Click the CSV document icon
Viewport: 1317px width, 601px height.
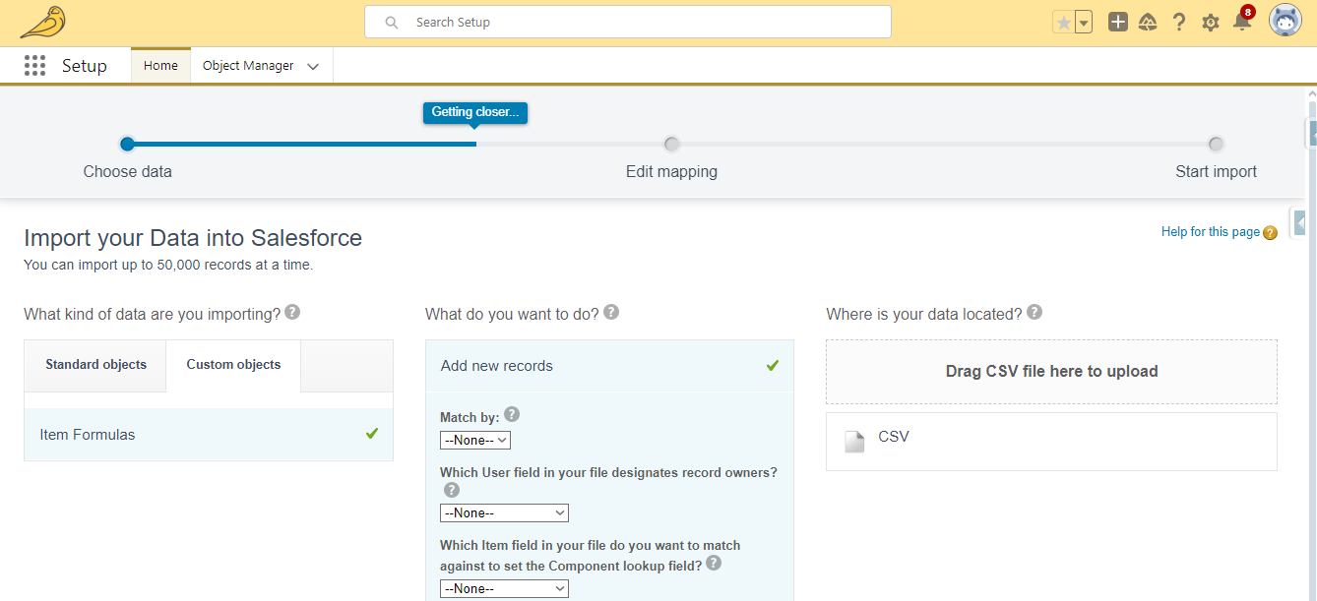click(x=854, y=442)
